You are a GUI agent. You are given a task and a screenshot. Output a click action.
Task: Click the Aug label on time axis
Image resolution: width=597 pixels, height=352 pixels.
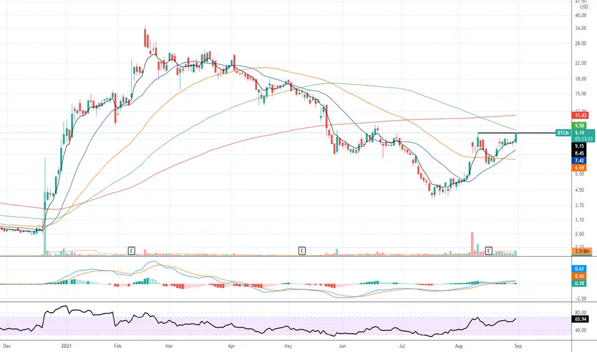click(459, 346)
